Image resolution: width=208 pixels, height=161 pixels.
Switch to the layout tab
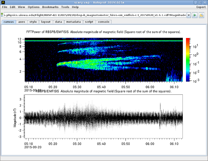click(x=46, y=22)
